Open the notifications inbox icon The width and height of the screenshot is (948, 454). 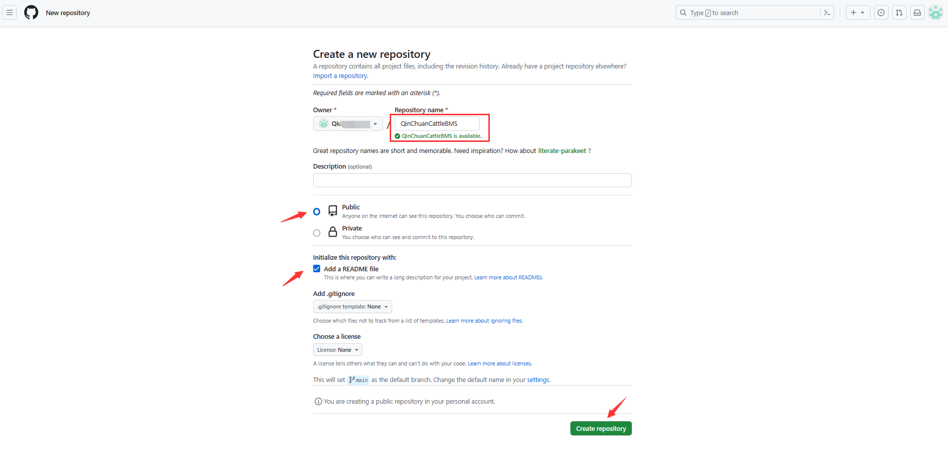(x=917, y=13)
